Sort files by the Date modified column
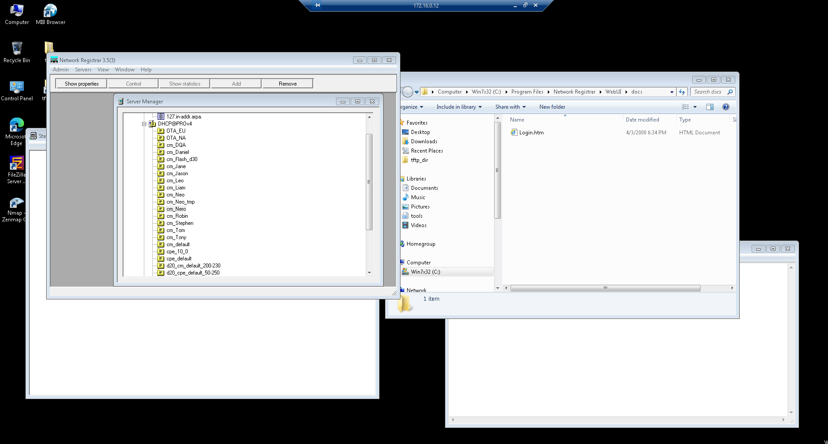Screen dimensions: 828x444 642,120
